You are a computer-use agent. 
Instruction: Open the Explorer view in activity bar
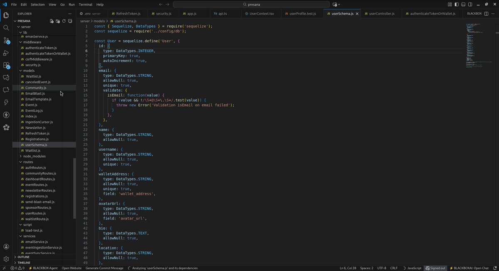[6, 15]
